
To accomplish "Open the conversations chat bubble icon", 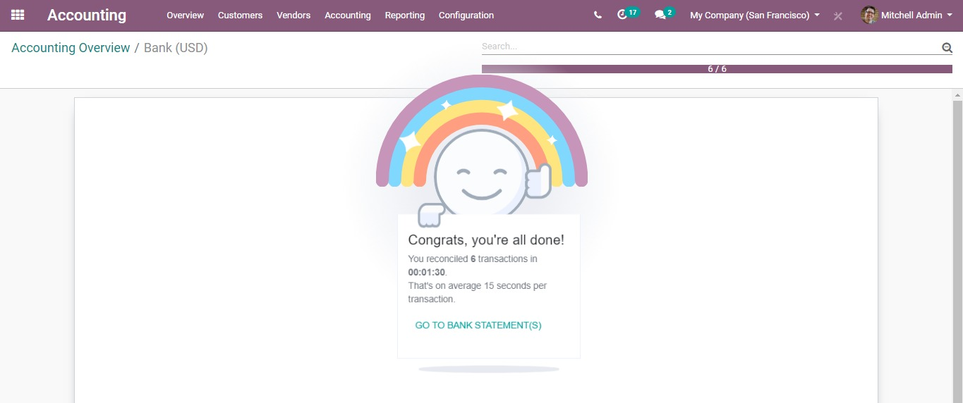I will (660, 15).
